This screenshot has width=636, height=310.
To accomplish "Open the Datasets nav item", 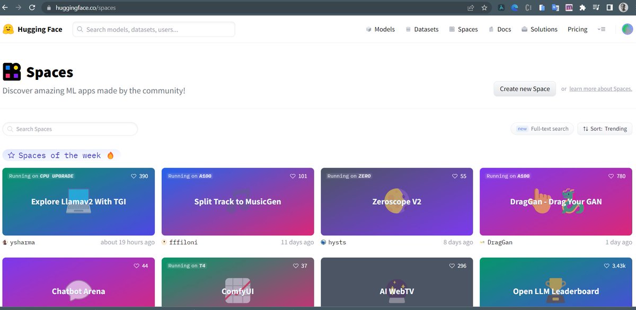I will (422, 29).
